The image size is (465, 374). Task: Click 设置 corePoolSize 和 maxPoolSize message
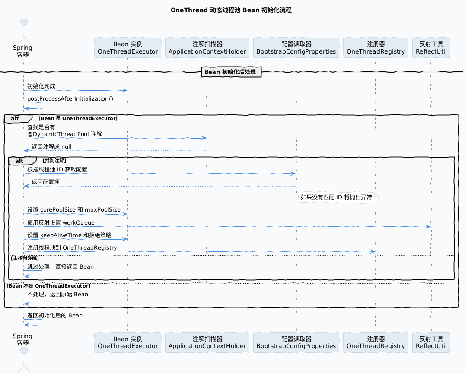pos(74,210)
